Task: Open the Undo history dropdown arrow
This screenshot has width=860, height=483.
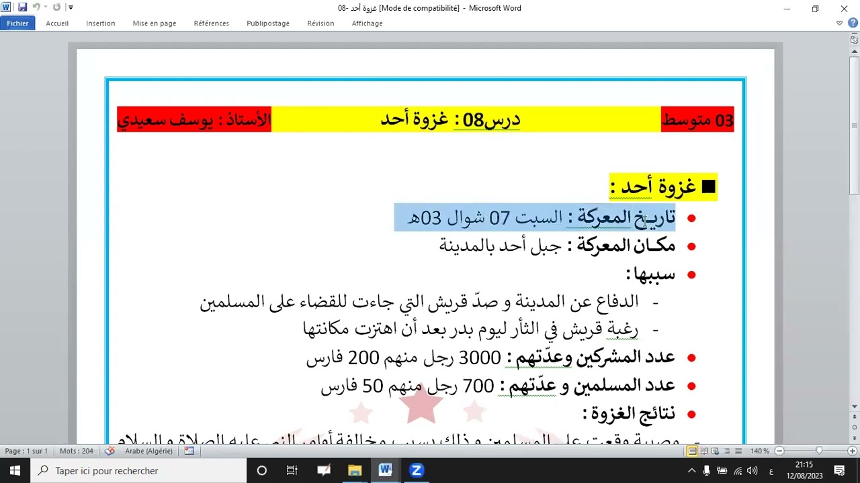Action: (x=45, y=7)
